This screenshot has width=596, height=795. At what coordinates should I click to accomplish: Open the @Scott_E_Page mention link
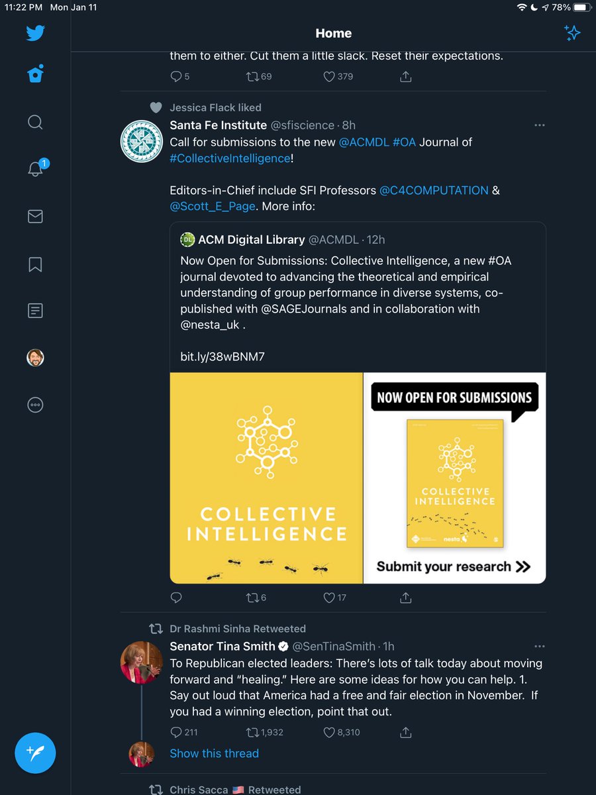pos(213,206)
